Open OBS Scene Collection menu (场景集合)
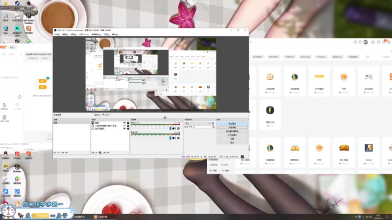The width and height of the screenshot is (392, 220). [x=96, y=34]
